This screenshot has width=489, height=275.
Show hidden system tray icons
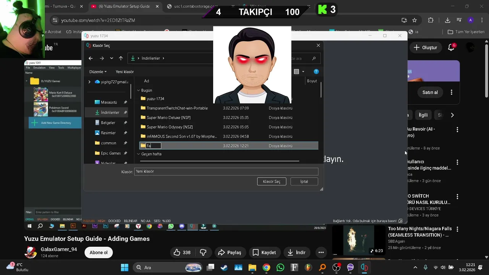[416, 267]
